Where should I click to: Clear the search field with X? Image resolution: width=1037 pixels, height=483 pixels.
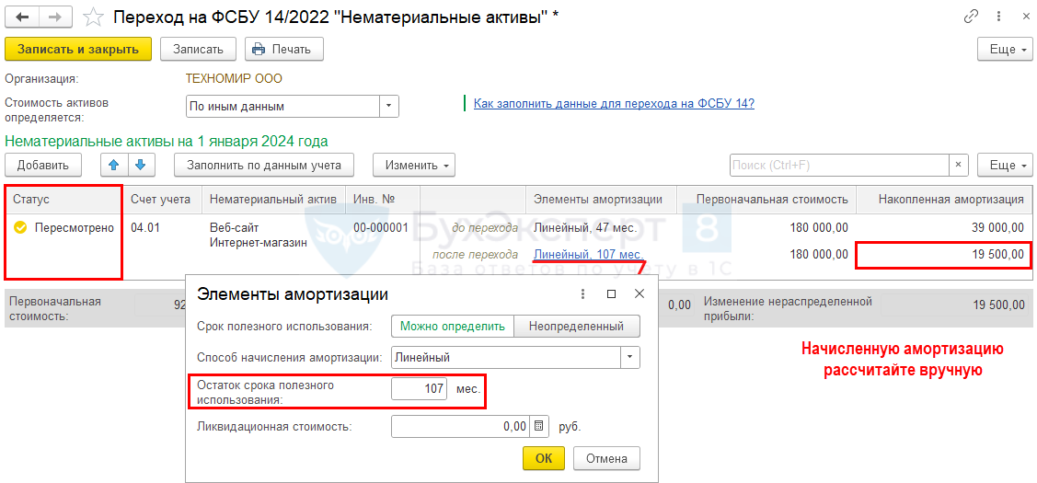pos(959,166)
